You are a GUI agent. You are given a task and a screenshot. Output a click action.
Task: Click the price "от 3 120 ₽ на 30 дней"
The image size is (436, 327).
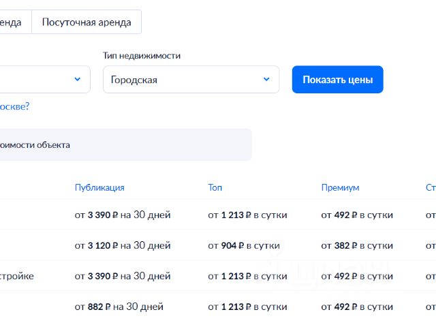[x=123, y=245]
